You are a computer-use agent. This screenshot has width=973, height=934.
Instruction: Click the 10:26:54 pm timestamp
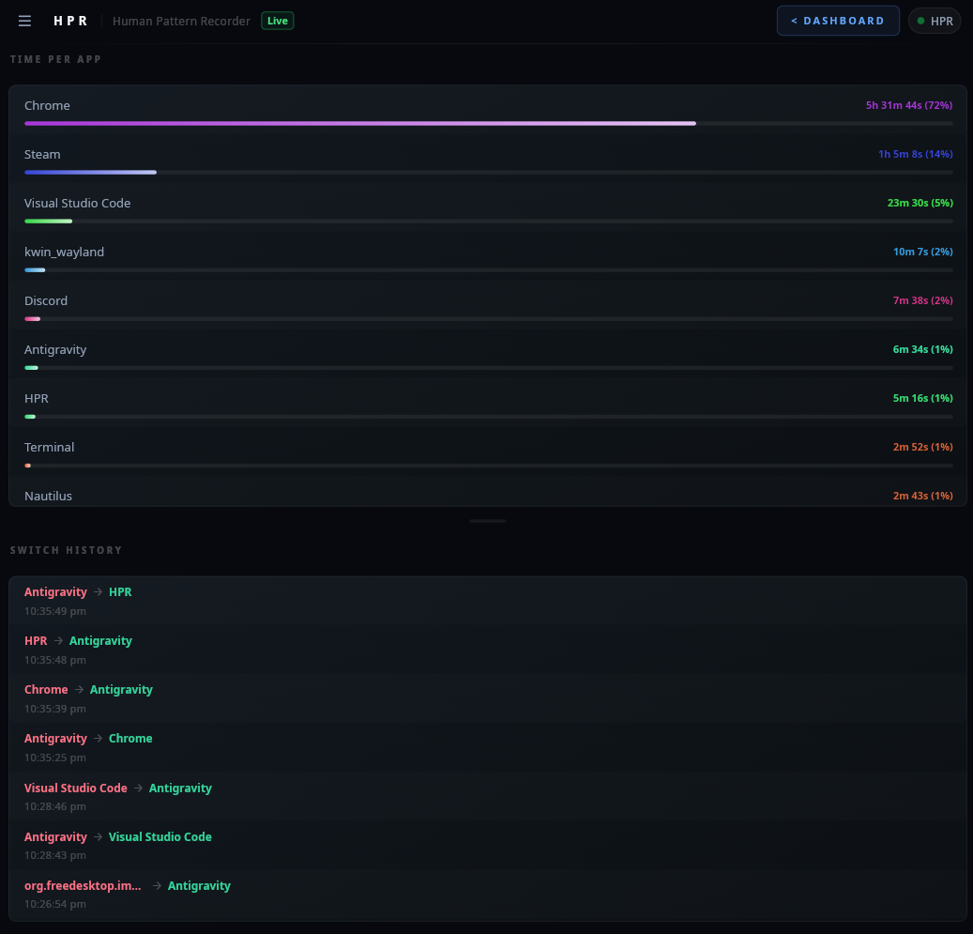point(55,904)
